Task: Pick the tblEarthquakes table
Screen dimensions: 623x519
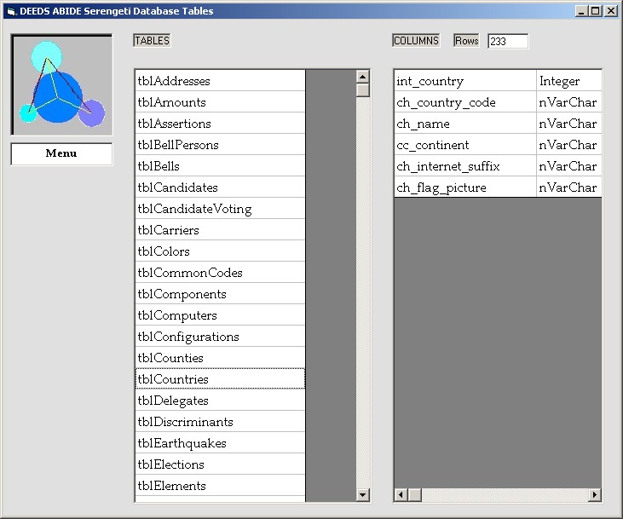Action: point(220,443)
